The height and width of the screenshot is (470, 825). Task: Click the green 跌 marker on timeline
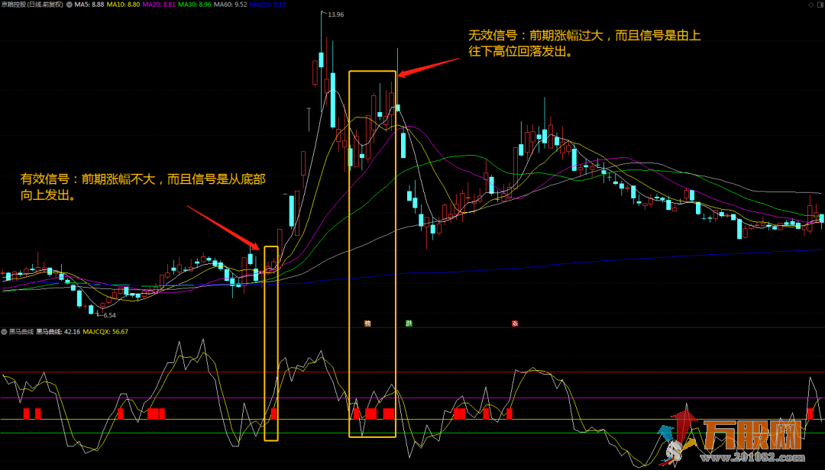tap(409, 324)
